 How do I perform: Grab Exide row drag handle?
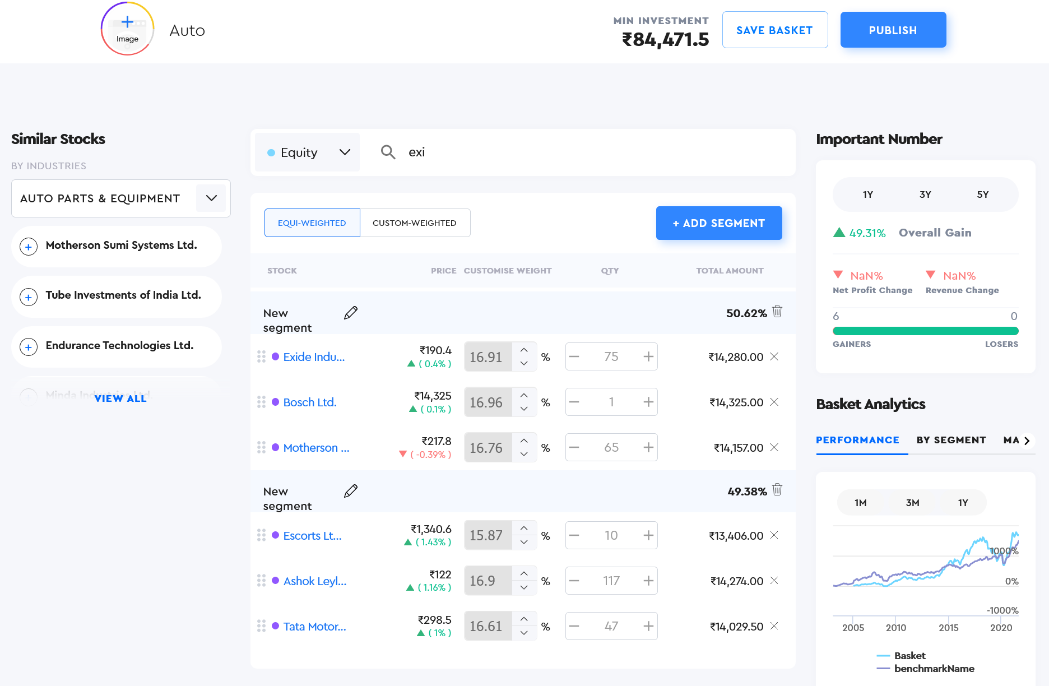point(261,356)
